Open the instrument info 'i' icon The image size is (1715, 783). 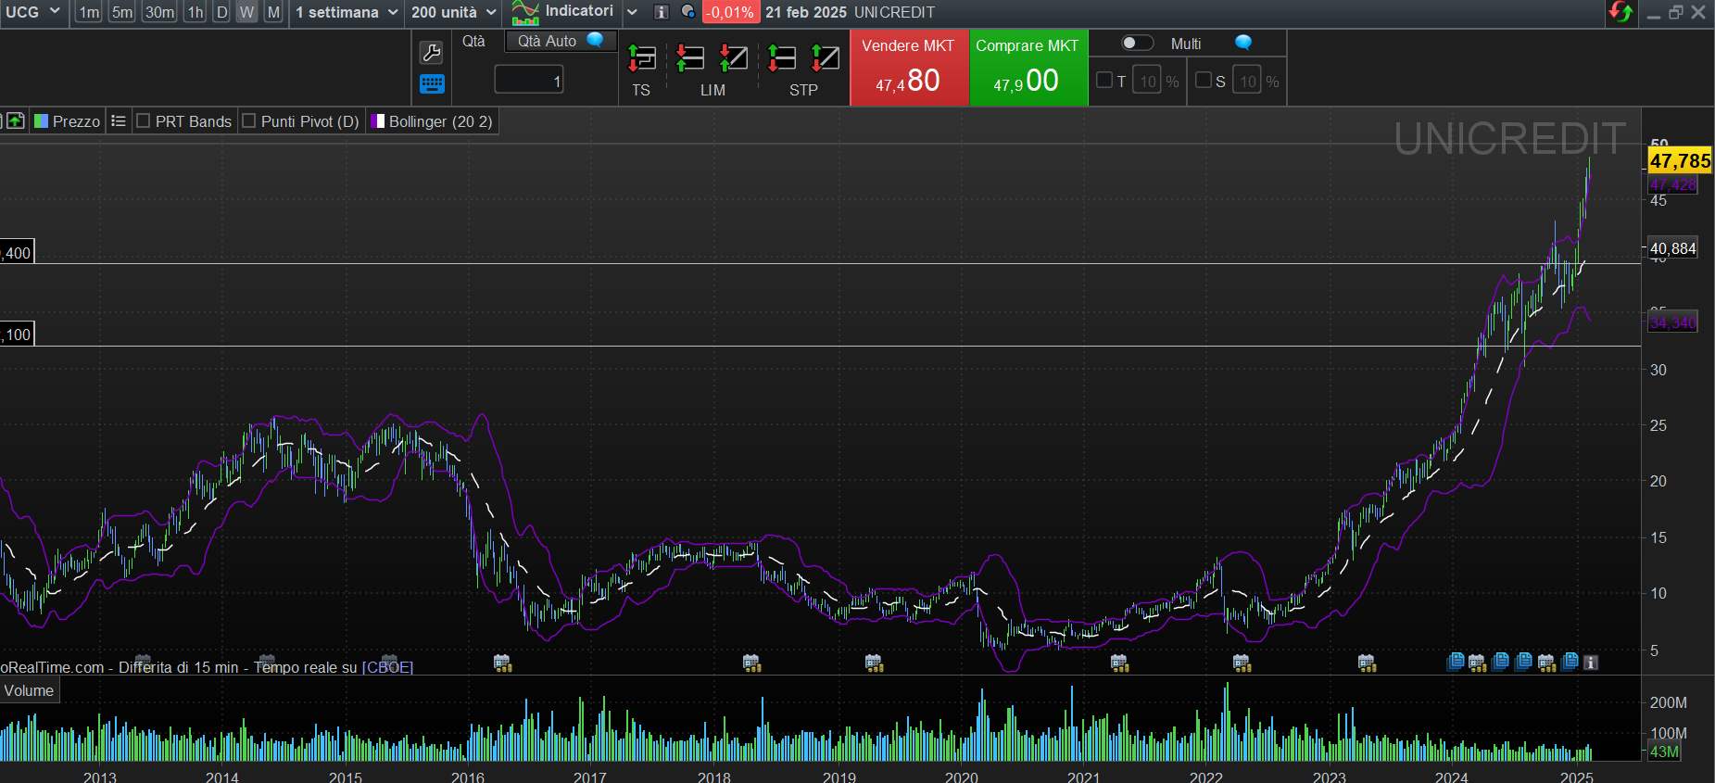click(661, 12)
